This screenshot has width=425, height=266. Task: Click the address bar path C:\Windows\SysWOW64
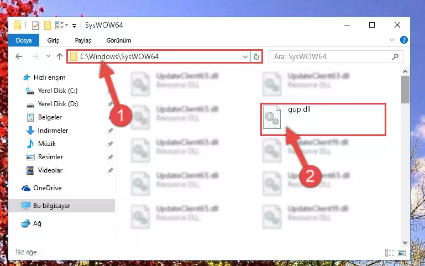click(x=119, y=56)
